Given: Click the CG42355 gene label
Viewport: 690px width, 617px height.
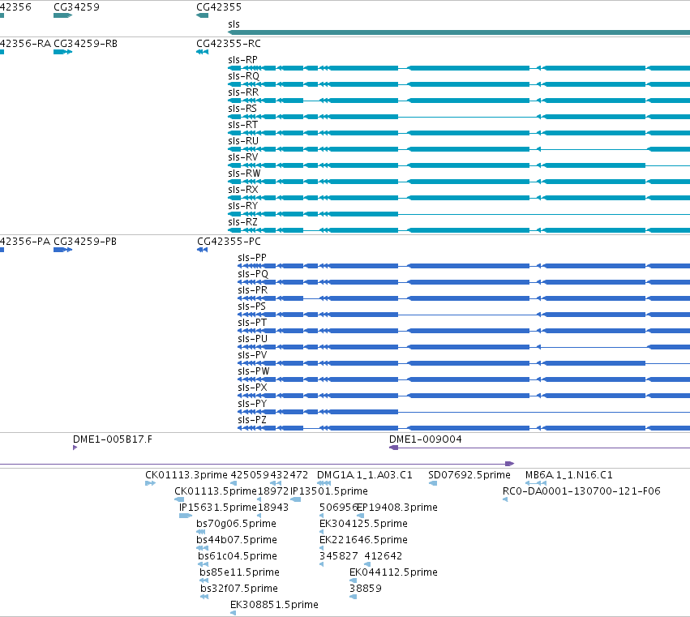Looking at the screenshot, I should (x=219, y=7).
